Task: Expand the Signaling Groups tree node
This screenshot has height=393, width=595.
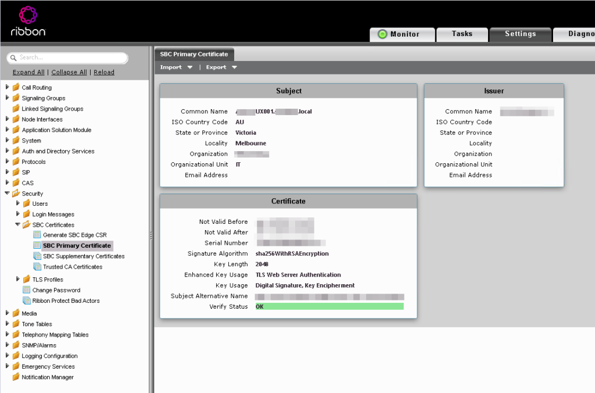Action: [x=7, y=98]
